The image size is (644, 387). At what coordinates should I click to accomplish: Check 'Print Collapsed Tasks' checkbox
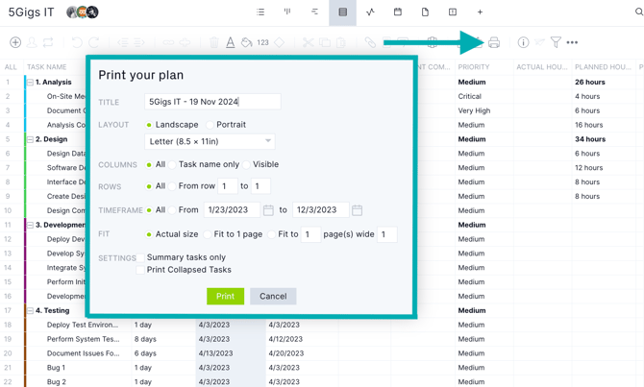(x=140, y=270)
